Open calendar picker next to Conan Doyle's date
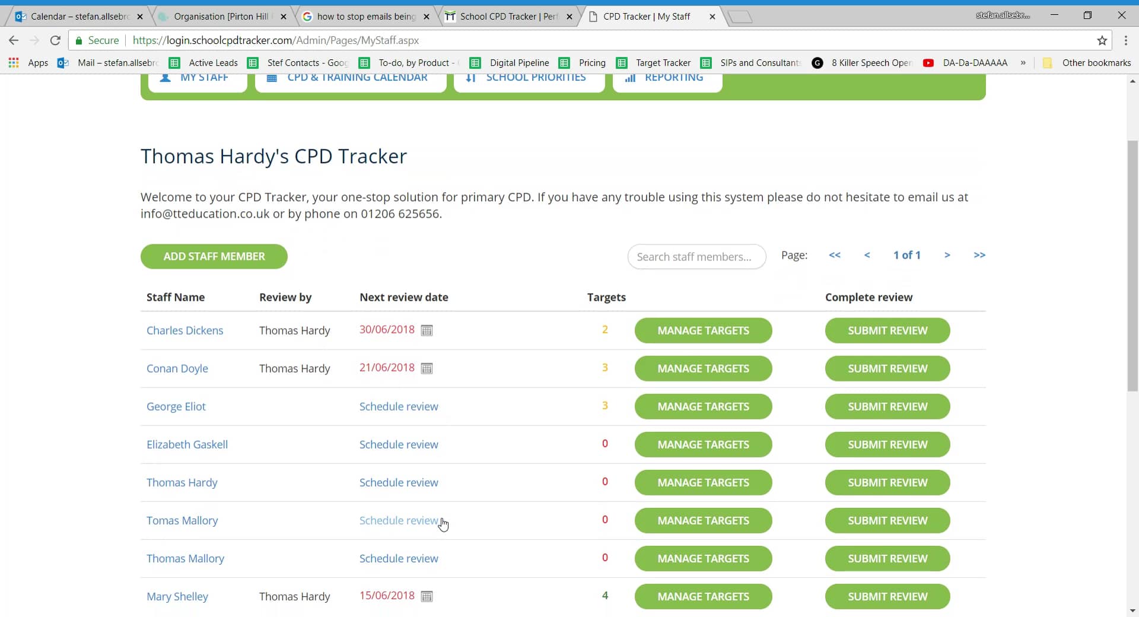1139x617 pixels. [x=427, y=368]
